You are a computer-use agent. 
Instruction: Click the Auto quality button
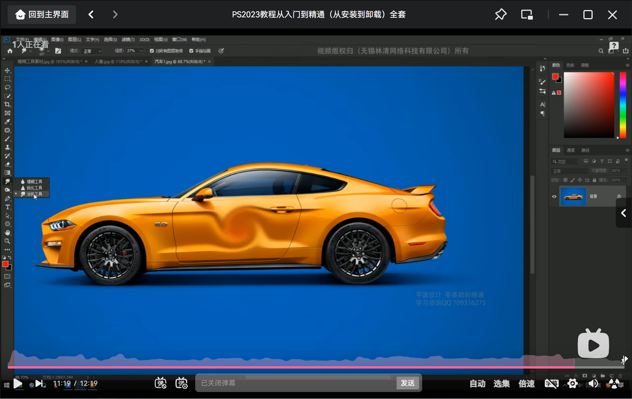point(478,384)
